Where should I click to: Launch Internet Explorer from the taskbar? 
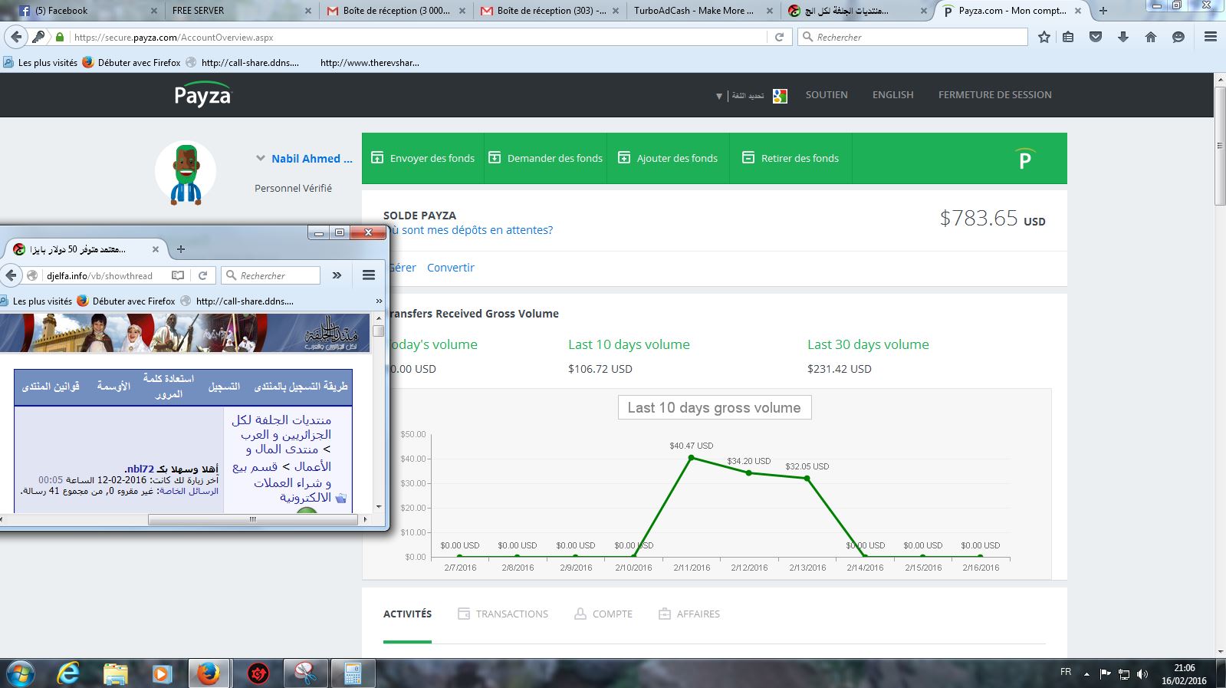click(x=68, y=673)
